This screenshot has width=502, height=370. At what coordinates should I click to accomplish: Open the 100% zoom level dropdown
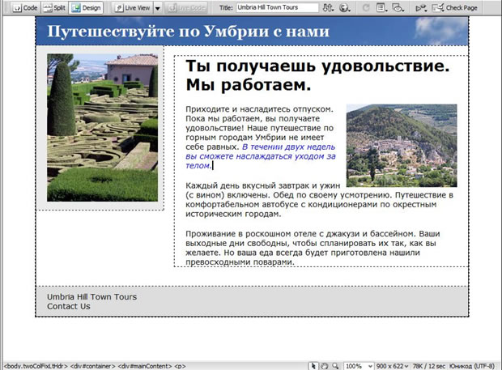click(359, 366)
